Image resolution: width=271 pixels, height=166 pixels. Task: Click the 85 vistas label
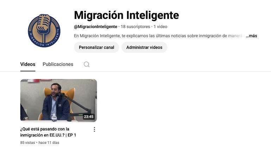[x=27, y=143]
